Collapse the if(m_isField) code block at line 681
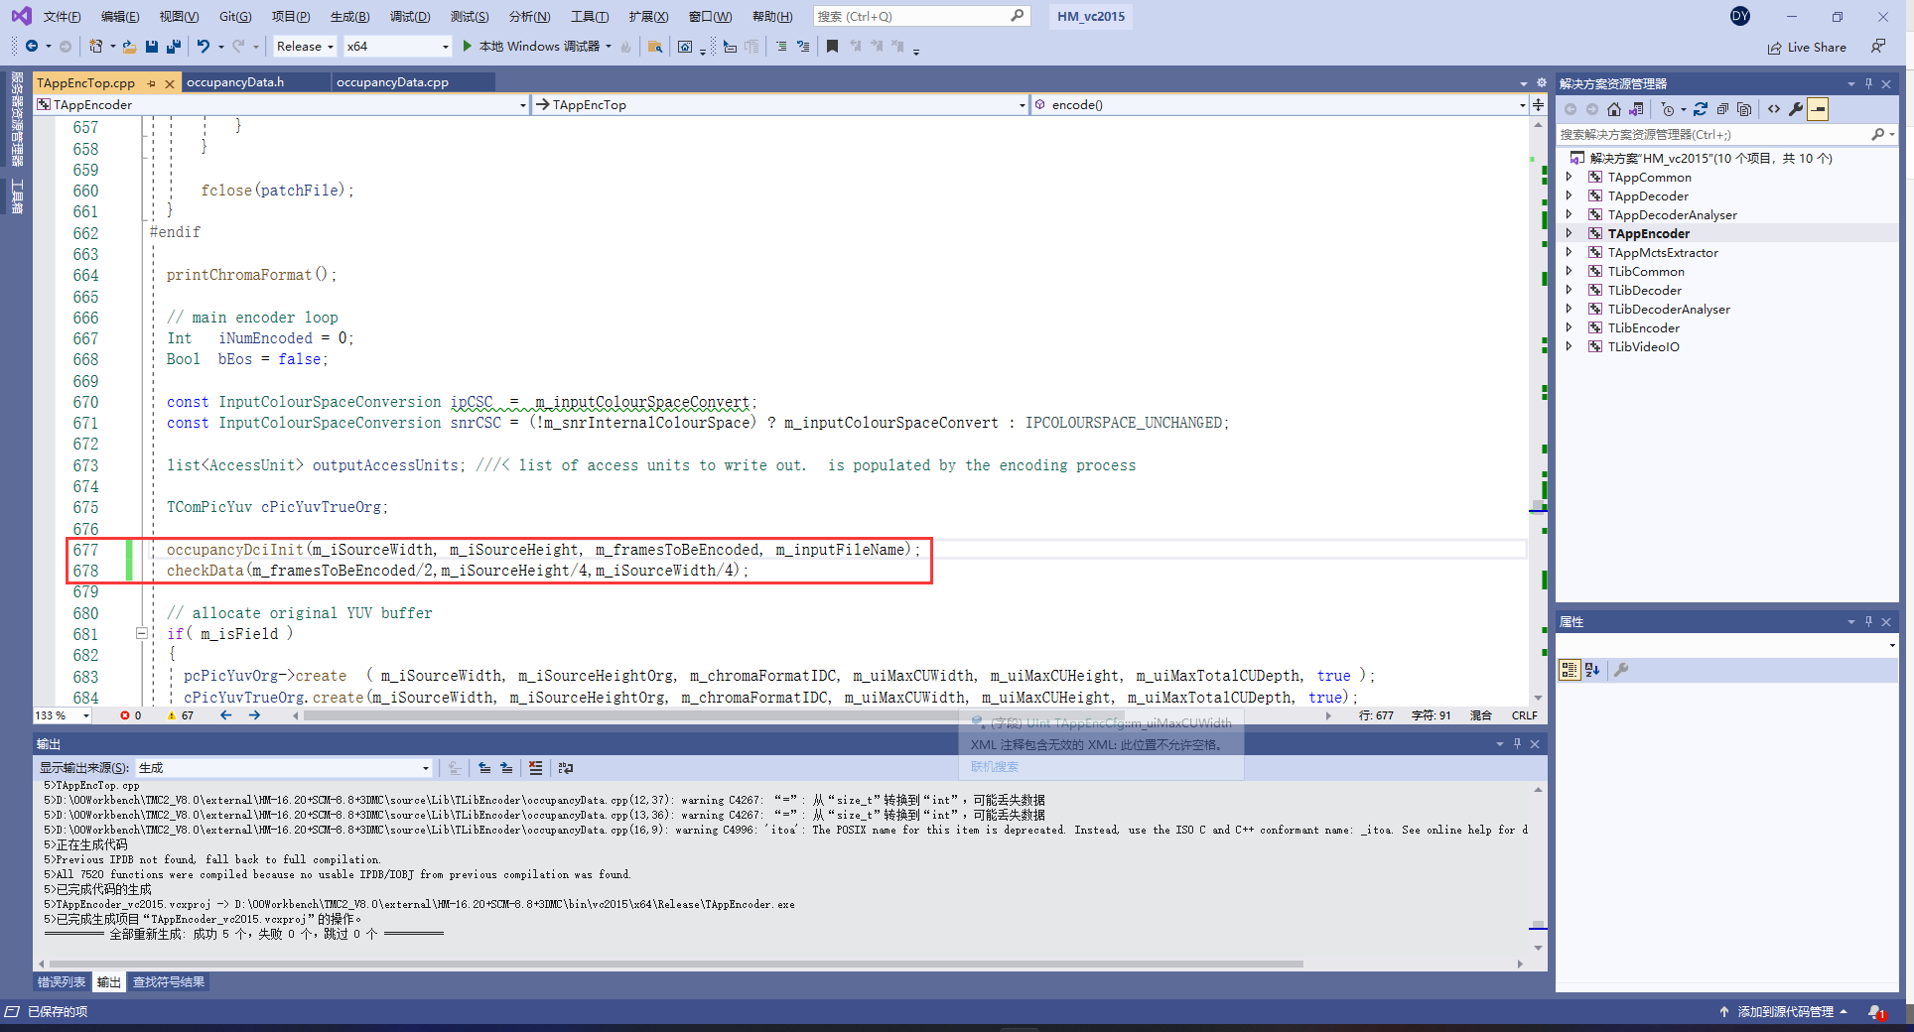 (141, 633)
